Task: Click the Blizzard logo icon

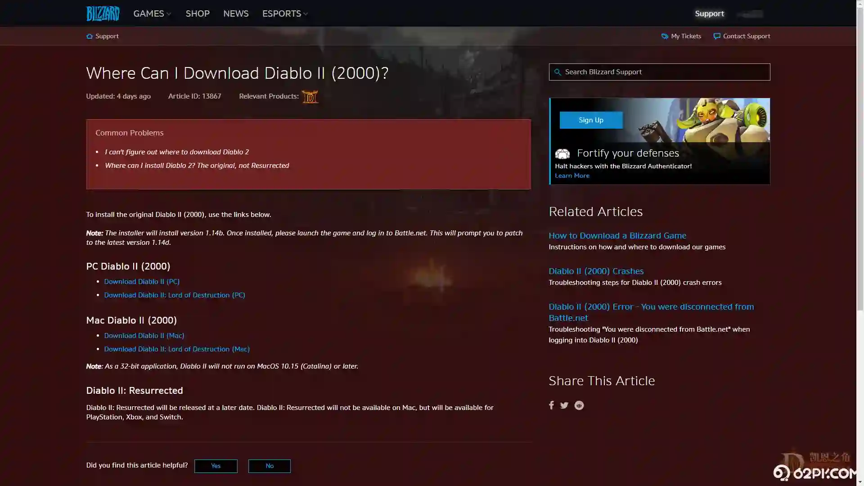Action: 103,13
